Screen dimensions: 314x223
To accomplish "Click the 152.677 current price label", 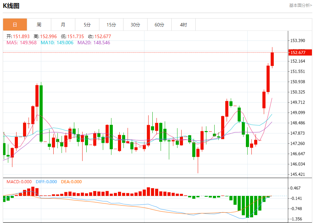I will coord(300,52).
